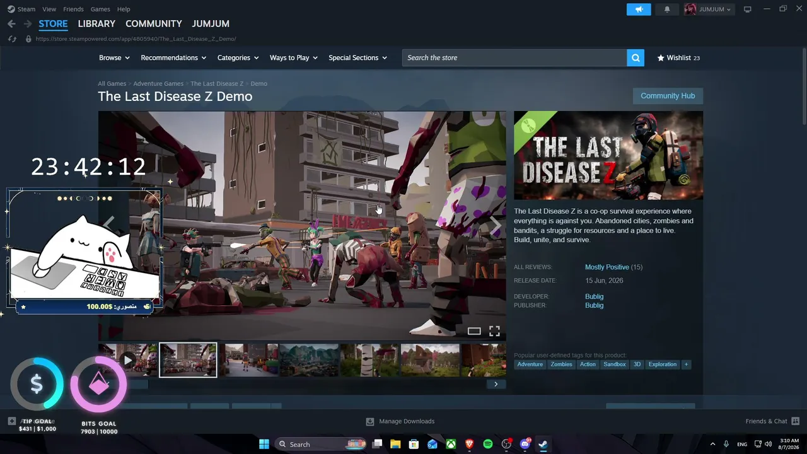The height and width of the screenshot is (454, 807).
Task: Open the Friends & Chat icon
Action: [795, 421]
